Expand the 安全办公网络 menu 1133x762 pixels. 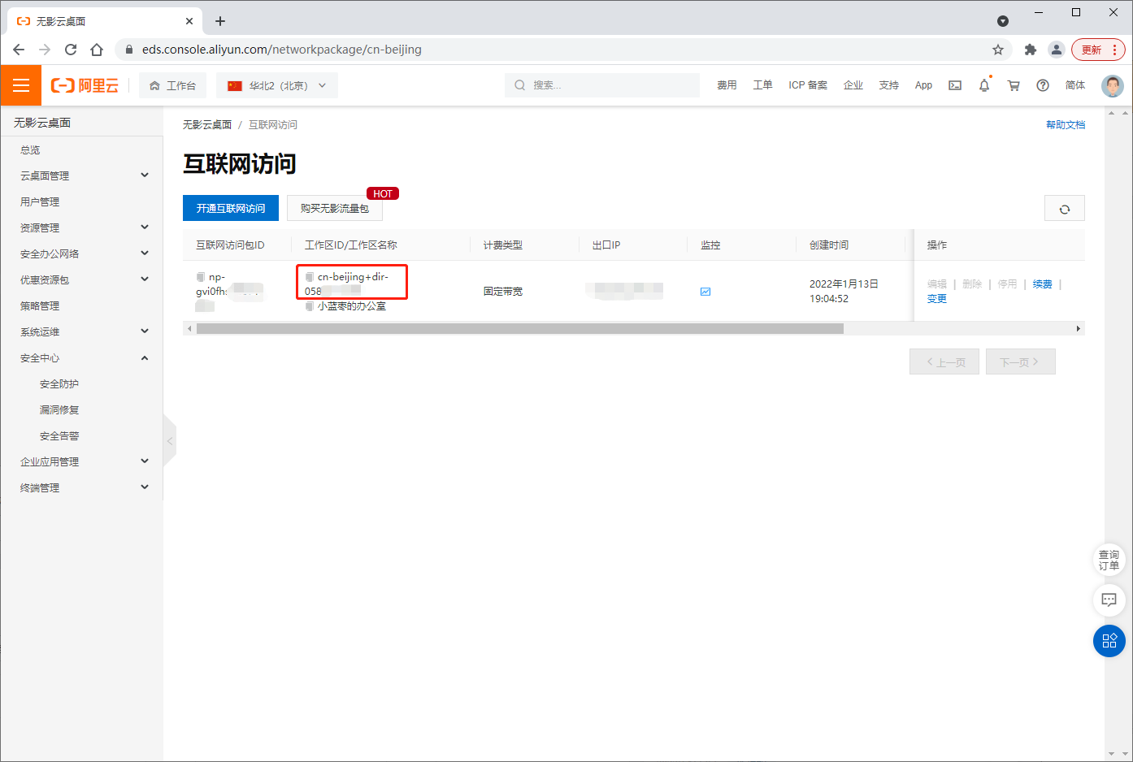point(81,253)
